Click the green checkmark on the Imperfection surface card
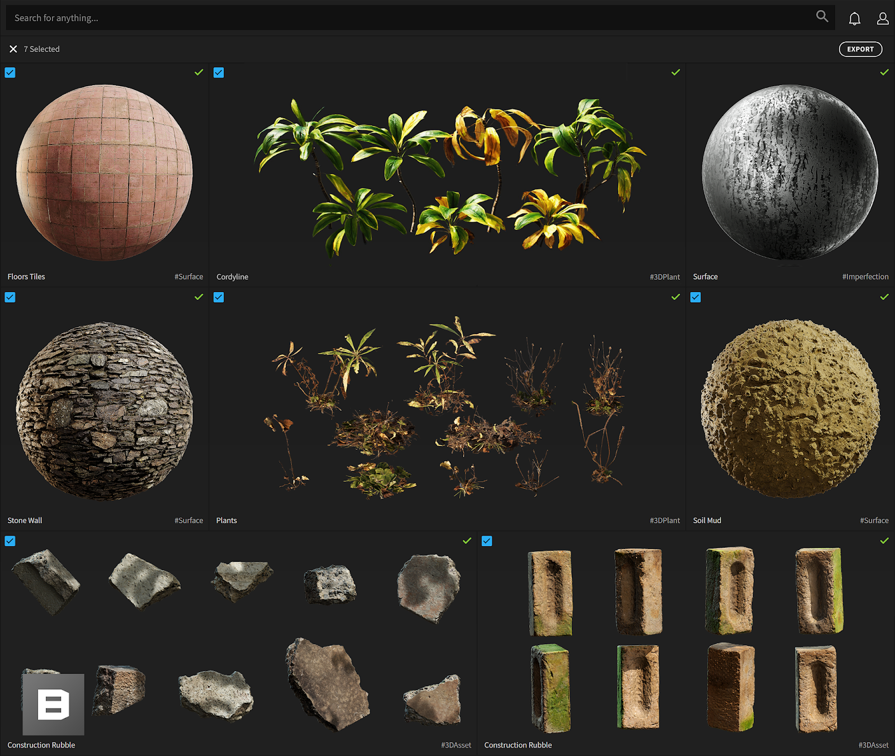Viewport: 895px width, 756px height. (884, 72)
